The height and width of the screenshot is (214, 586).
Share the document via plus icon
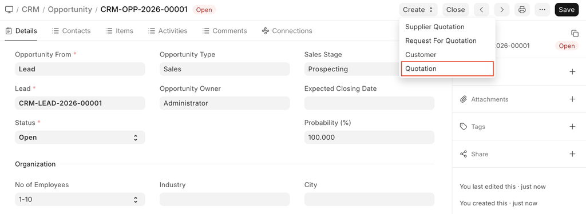[x=572, y=154]
